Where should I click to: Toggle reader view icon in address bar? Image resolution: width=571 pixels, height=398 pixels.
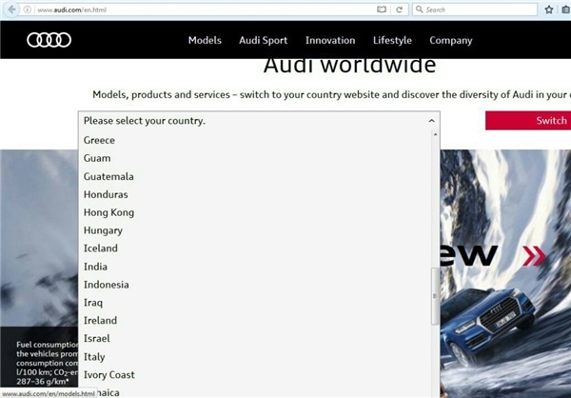tap(382, 10)
